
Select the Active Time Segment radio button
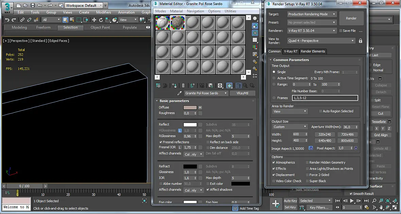coord(274,78)
